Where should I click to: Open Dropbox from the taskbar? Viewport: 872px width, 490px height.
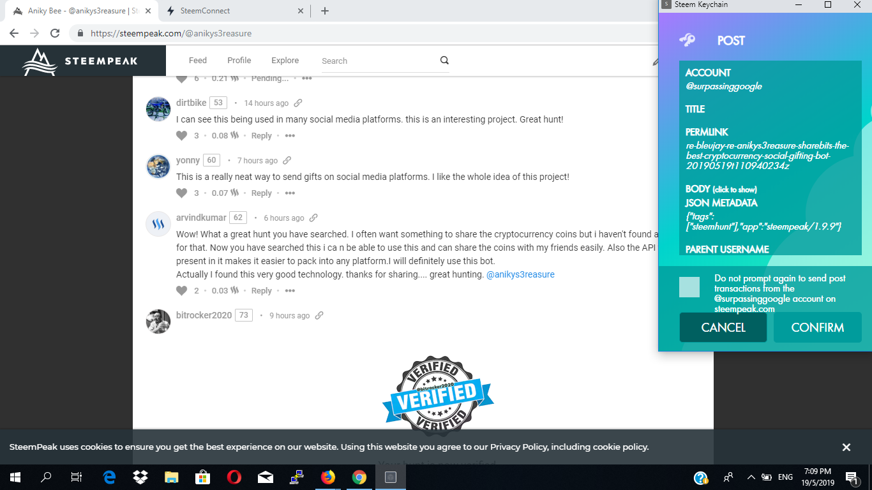click(140, 477)
